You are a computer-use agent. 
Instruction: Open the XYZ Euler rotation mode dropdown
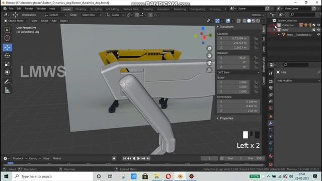tap(238, 72)
